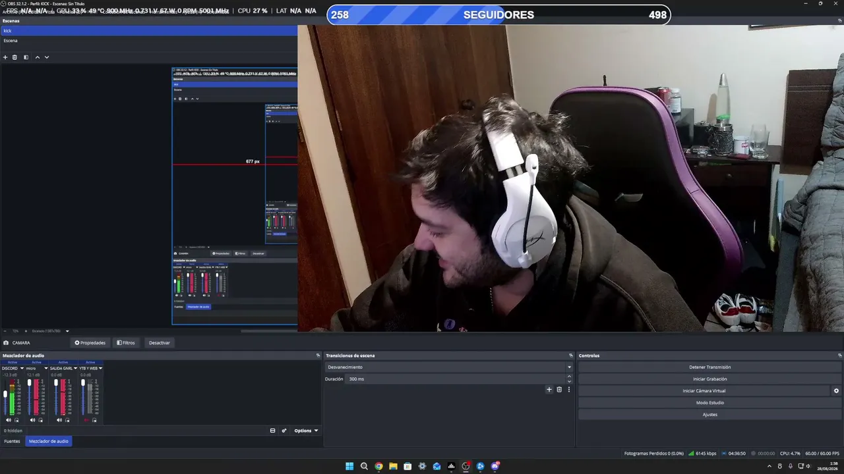Undock the Controles panel
The width and height of the screenshot is (844, 474).
(839, 355)
